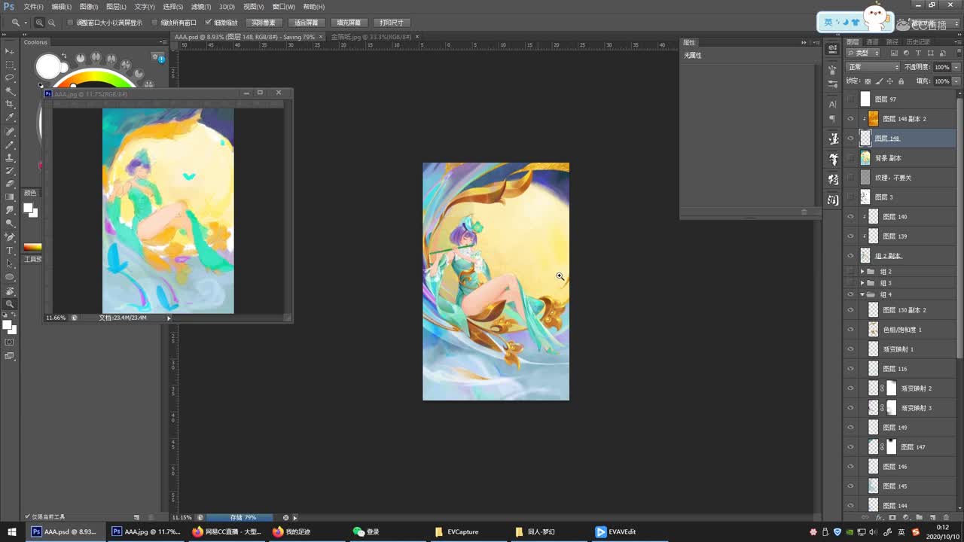Open the 窗口 menu

284,7
